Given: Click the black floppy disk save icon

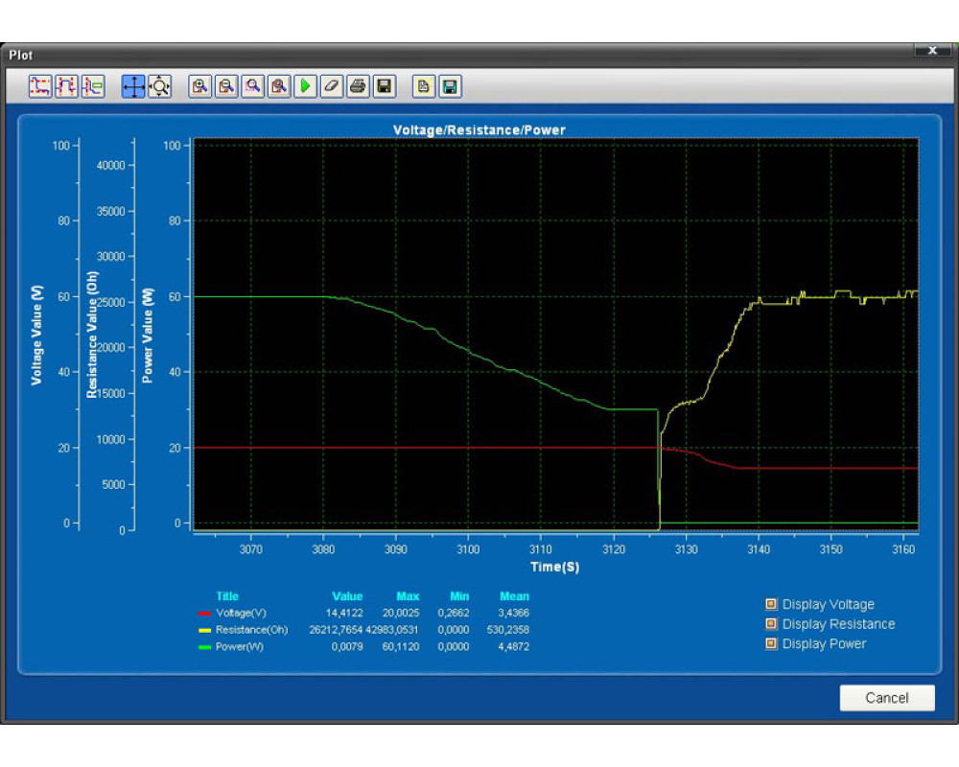Looking at the screenshot, I should point(384,86).
